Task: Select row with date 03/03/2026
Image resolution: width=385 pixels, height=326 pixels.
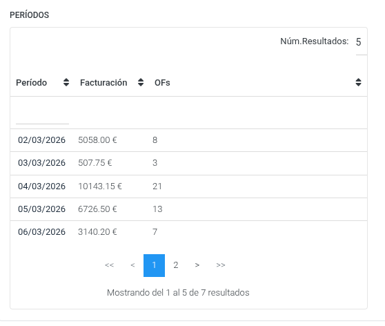Action: [188, 163]
